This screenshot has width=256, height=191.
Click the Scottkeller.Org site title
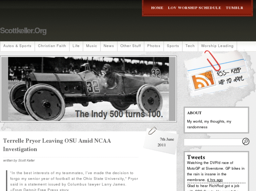(23, 31)
